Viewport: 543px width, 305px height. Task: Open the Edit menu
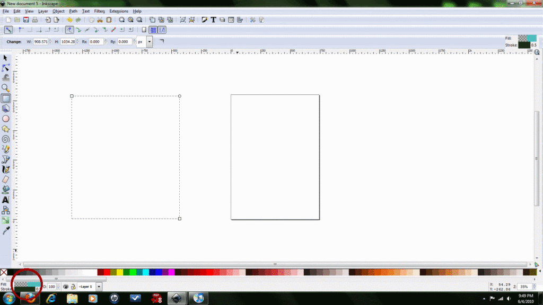(x=16, y=11)
